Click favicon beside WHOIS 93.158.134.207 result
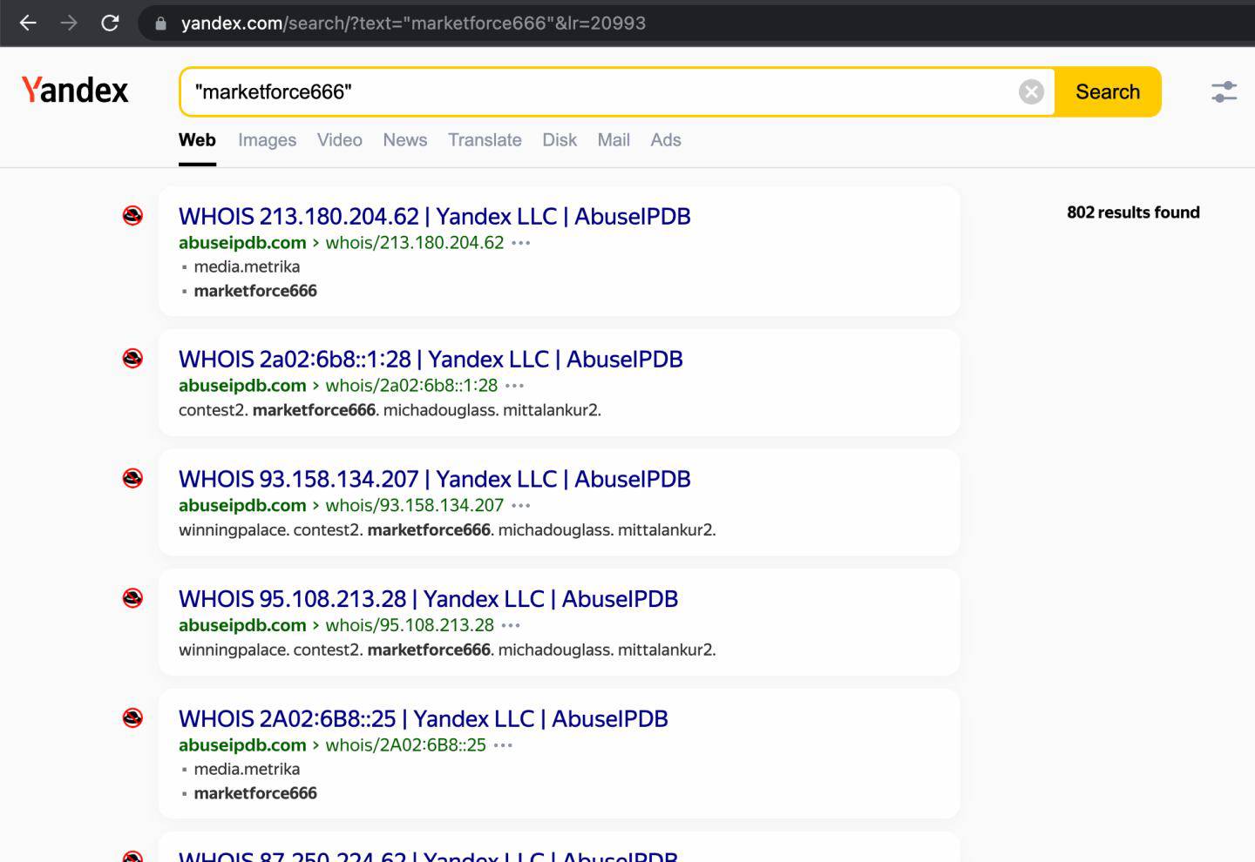This screenshot has height=862, width=1255. tap(132, 478)
